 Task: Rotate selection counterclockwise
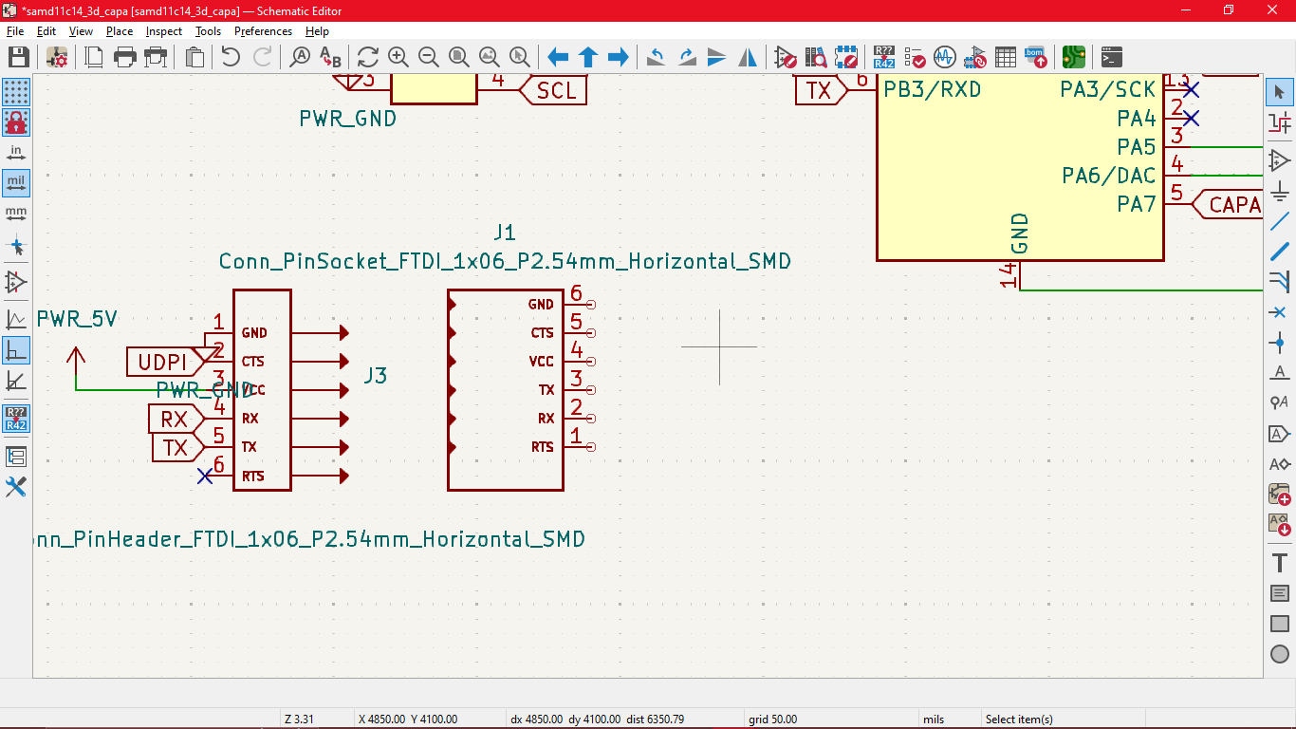[x=657, y=57]
